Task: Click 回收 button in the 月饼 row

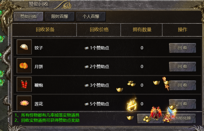Action: click(182, 67)
